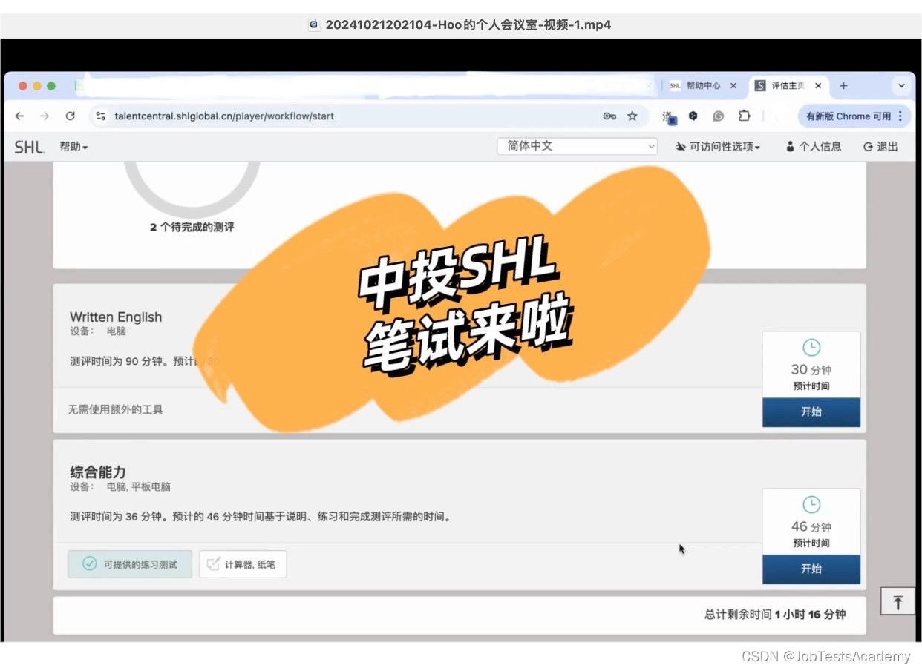Click 无需使用额外的工具 text
This screenshot has width=922, height=671.
click(115, 409)
